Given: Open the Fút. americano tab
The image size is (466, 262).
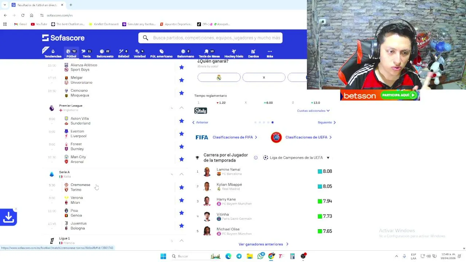Looking at the screenshot, I should [x=161, y=53].
